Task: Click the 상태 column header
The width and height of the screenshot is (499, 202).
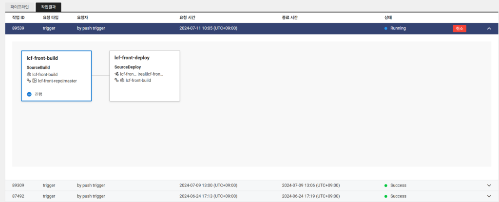Action: (x=388, y=17)
